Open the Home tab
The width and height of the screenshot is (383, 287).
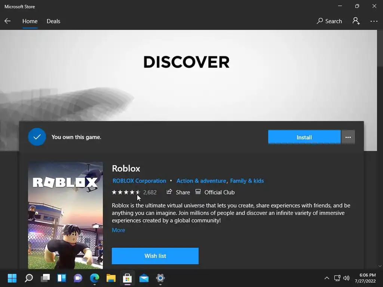30,21
